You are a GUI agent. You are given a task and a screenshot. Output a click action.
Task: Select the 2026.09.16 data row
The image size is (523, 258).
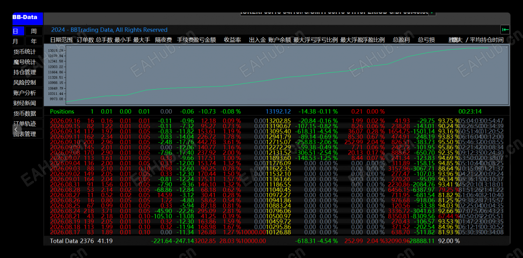click(x=277, y=121)
